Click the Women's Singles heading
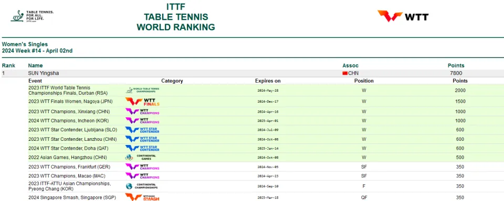The height and width of the screenshot is (201, 504). pyautogui.click(x=25, y=44)
